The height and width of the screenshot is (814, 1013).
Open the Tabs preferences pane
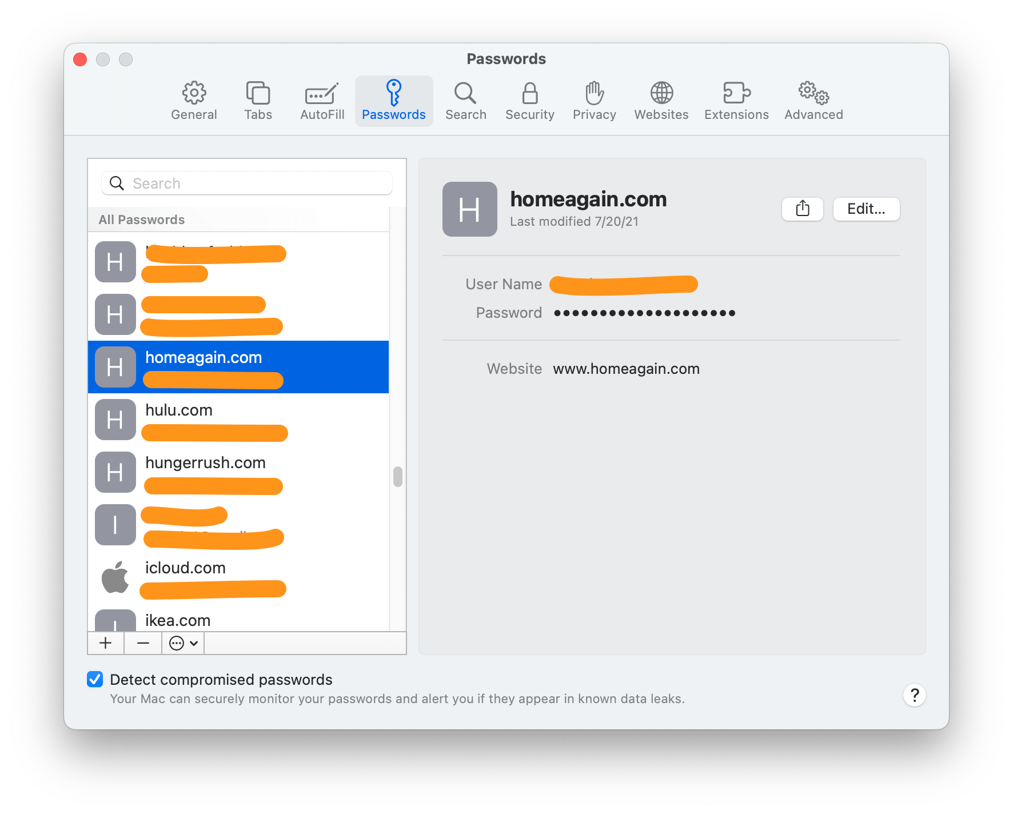point(258,101)
